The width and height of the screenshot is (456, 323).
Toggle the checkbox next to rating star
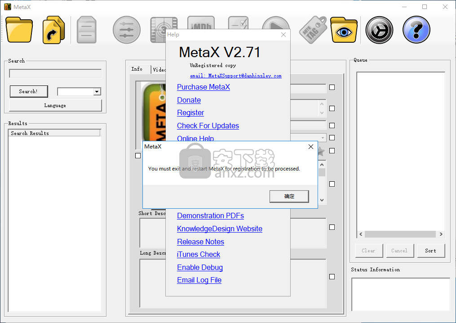click(x=332, y=151)
